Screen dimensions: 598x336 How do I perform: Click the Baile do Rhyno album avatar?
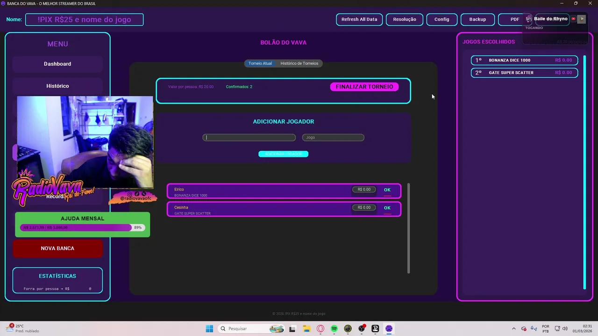tap(529, 19)
